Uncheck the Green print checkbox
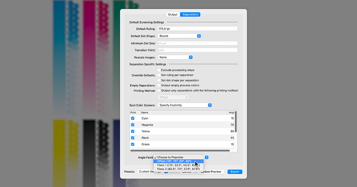Image resolution: width=357 pixels, height=187 pixels. [x=133, y=144]
